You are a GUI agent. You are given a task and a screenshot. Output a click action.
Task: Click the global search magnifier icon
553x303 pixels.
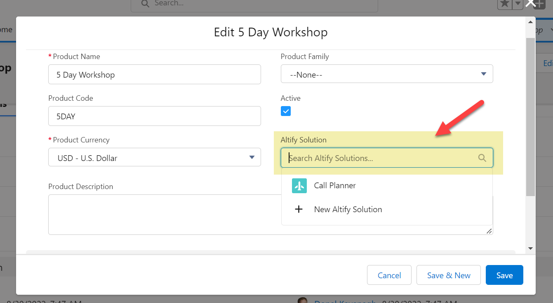[x=145, y=4]
